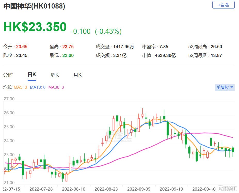Click the 21.00 y-axis price label
This screenshot has width=239, height=193.
click(x=9, y=183)
